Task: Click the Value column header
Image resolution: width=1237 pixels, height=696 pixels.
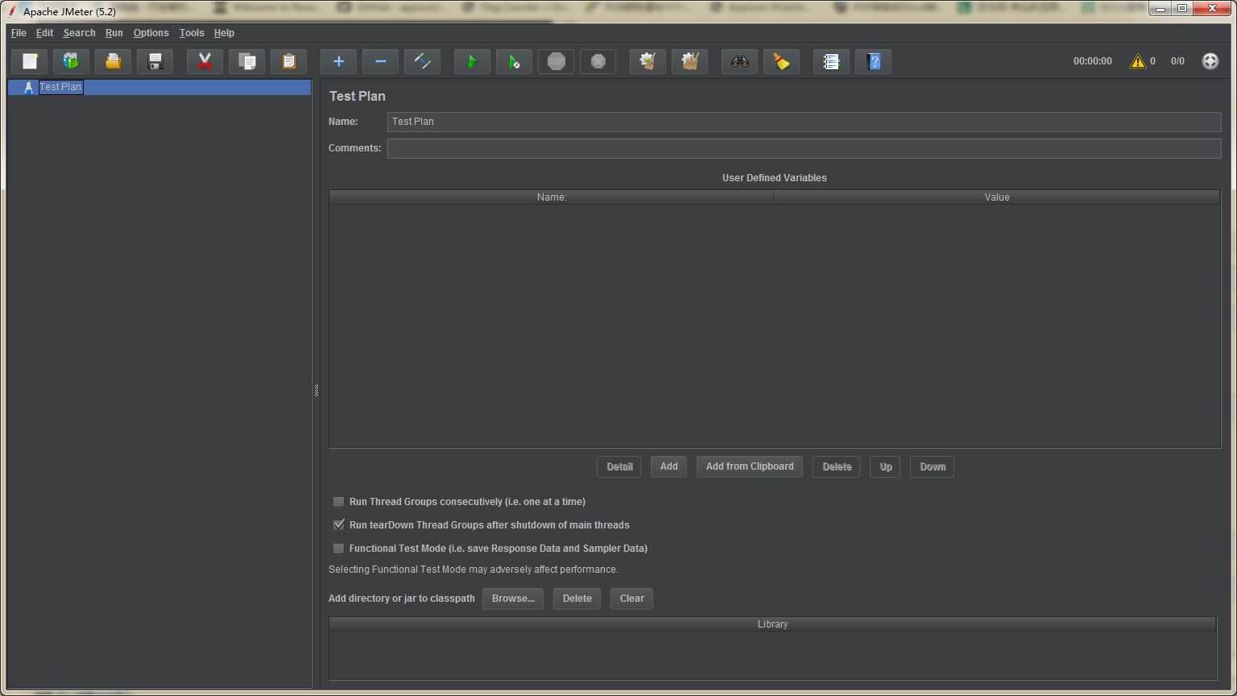Action: pyautogui.click(x=997, y=197)
